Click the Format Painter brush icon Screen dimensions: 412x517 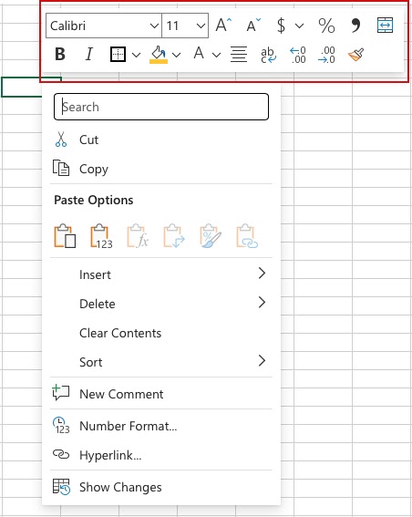[x=355, y=55]
